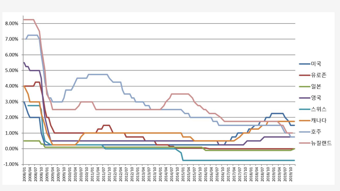The width and height of the screenshot is (340, 191).
Task: Click the 8.00% y-axis label
Action: coord(12,23)
